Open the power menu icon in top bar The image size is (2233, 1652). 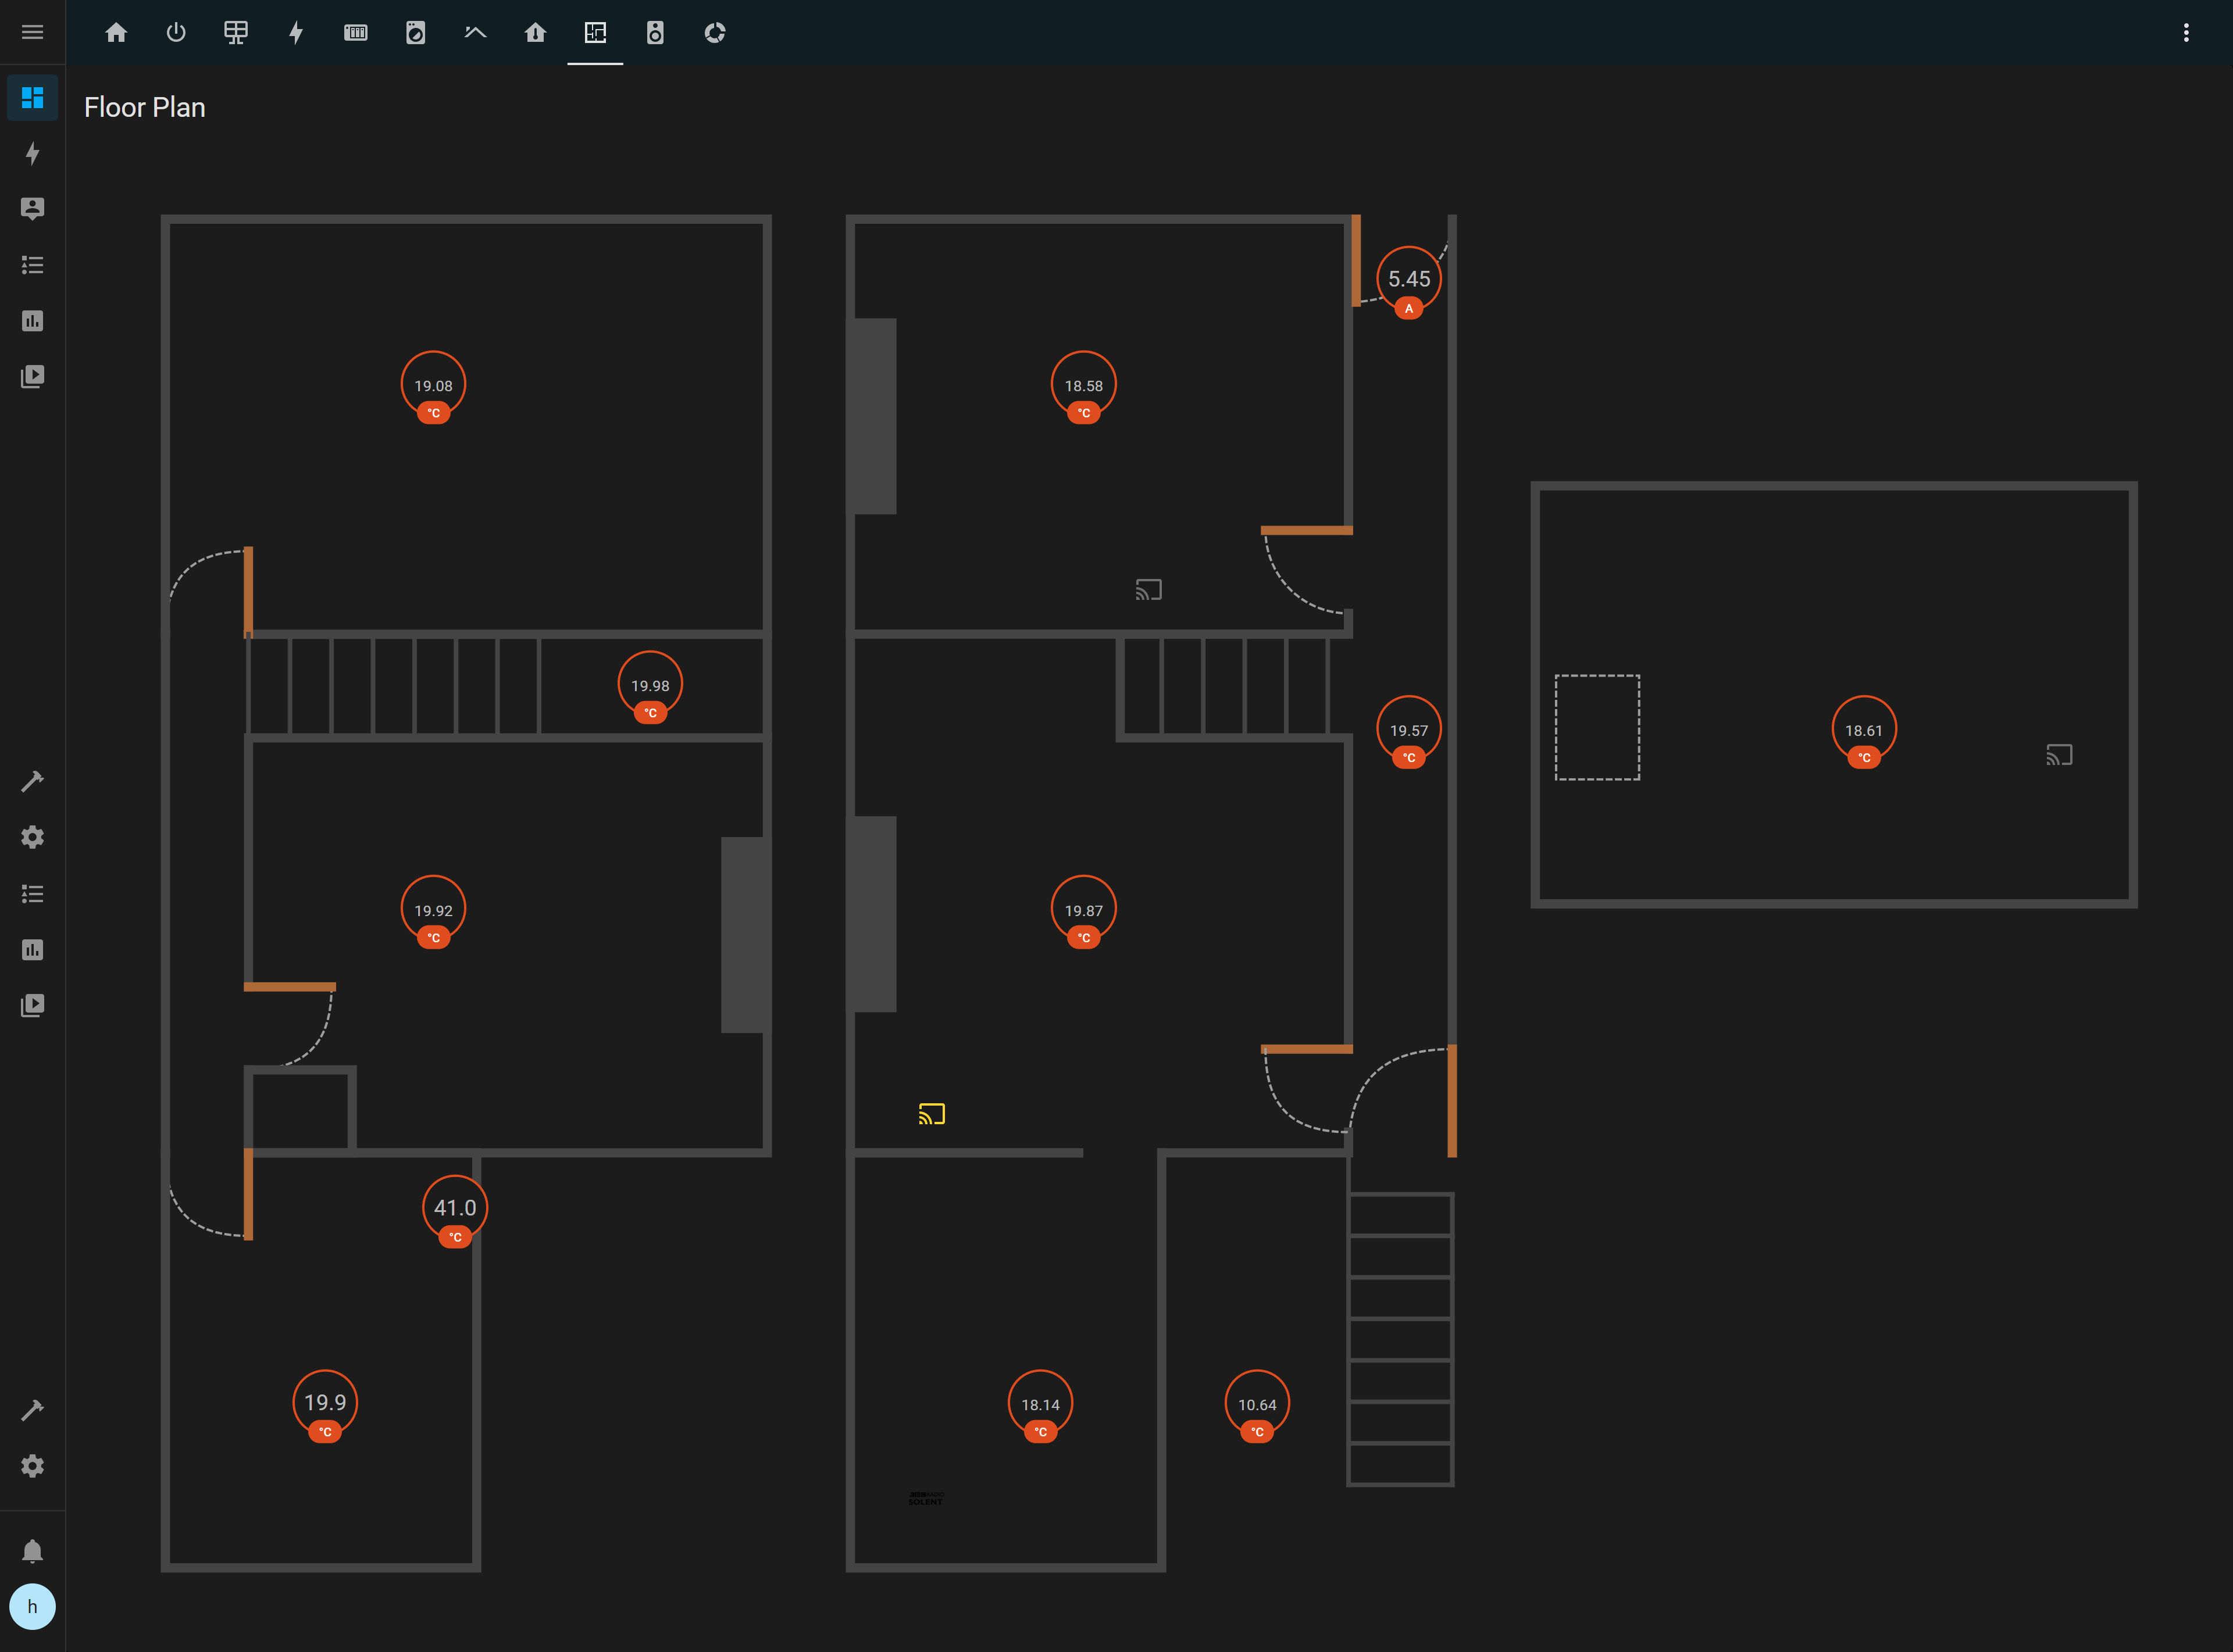(176, 32)
